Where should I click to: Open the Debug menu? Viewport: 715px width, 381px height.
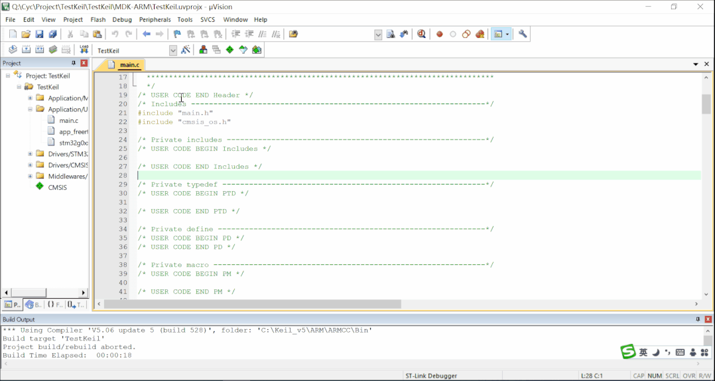click(x=122, y=20)
